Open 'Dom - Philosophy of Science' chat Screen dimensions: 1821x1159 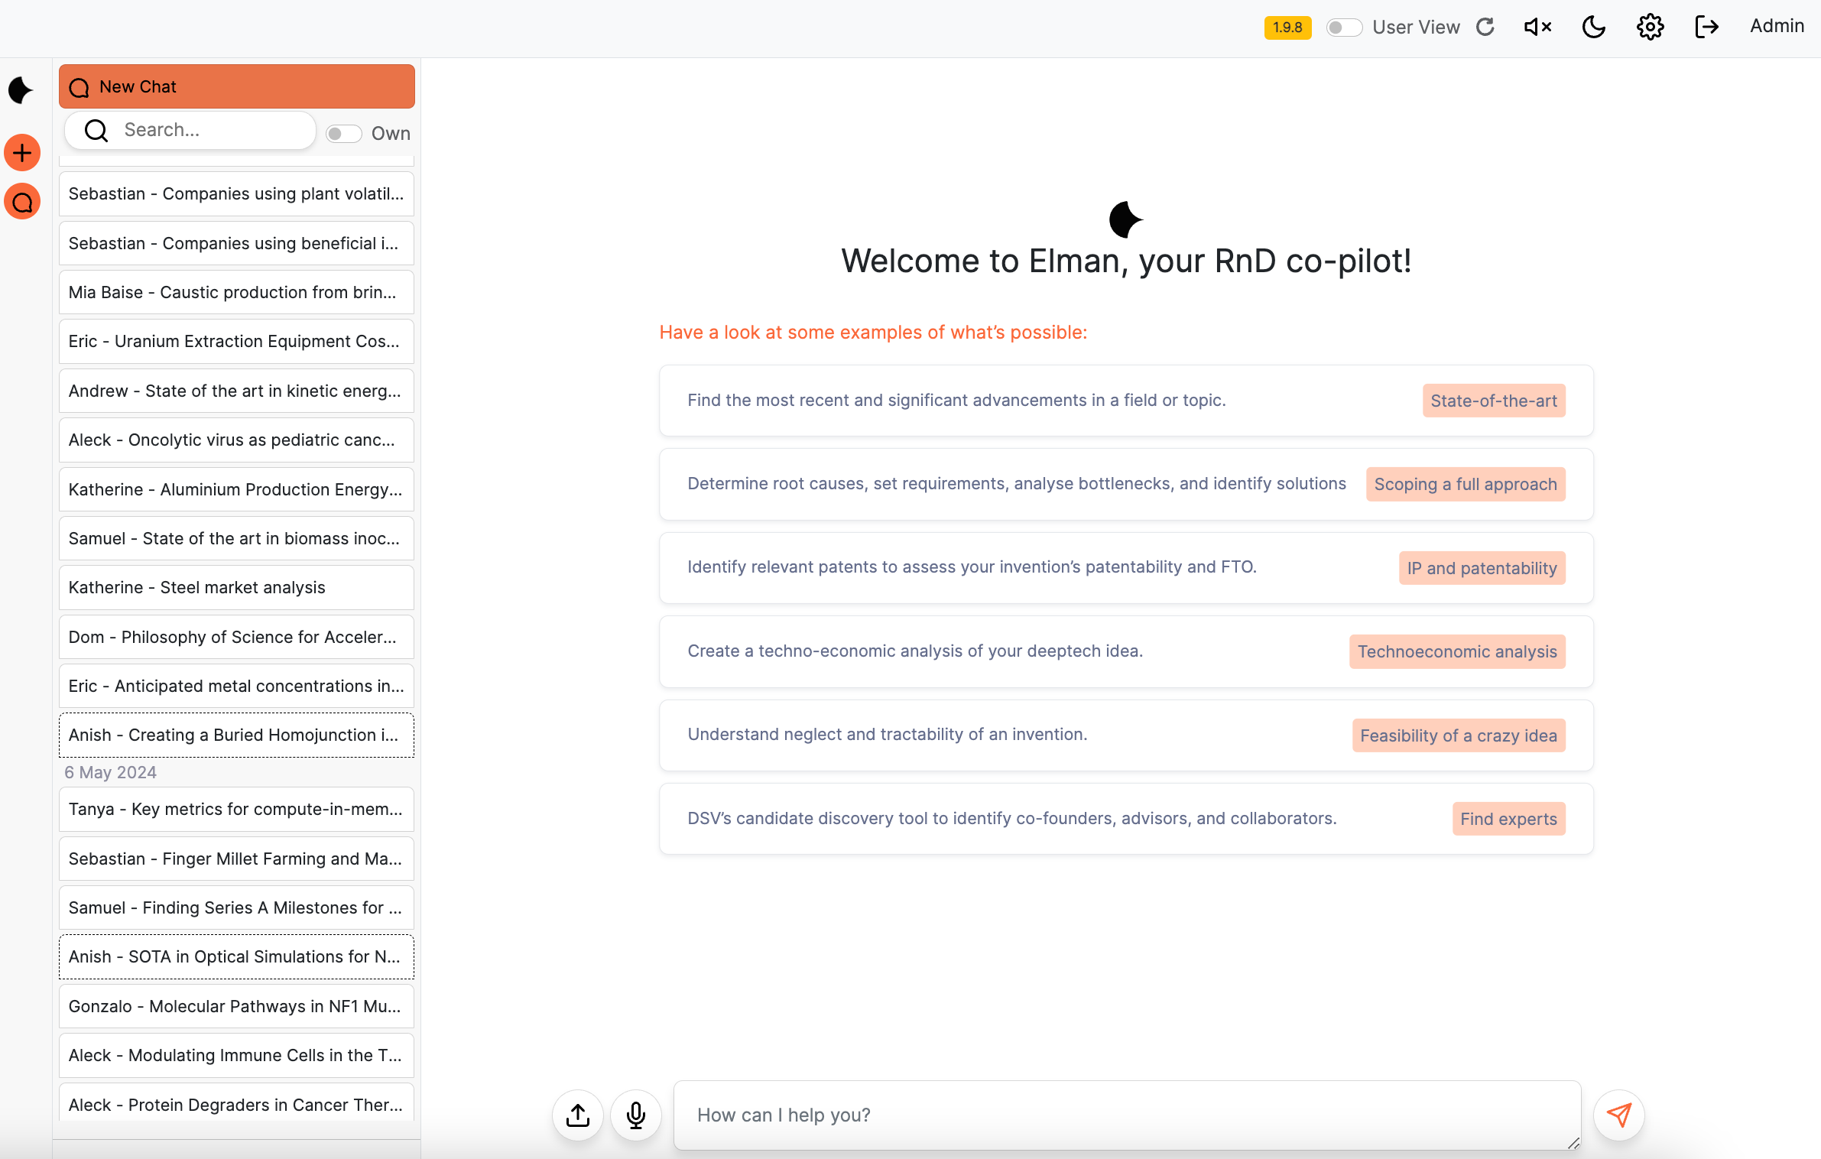tap(237, 638)
